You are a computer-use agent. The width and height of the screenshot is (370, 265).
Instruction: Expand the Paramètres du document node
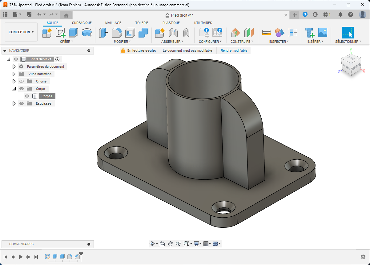coord(14,66)
